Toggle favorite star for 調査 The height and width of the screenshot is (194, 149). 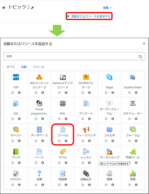point(129,185)
